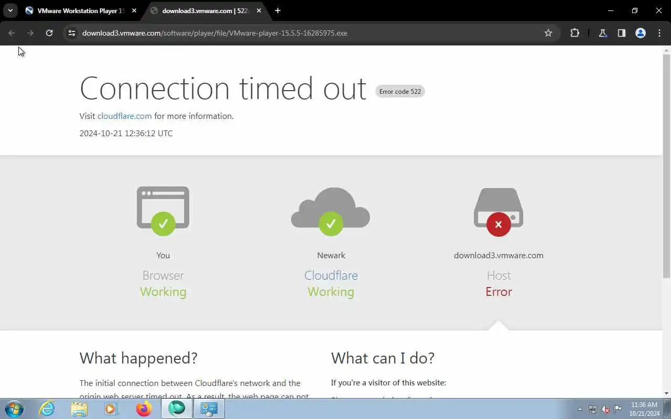Open the teal circular app in taskbar
This screenshot has width=671, height=419.
177,409
